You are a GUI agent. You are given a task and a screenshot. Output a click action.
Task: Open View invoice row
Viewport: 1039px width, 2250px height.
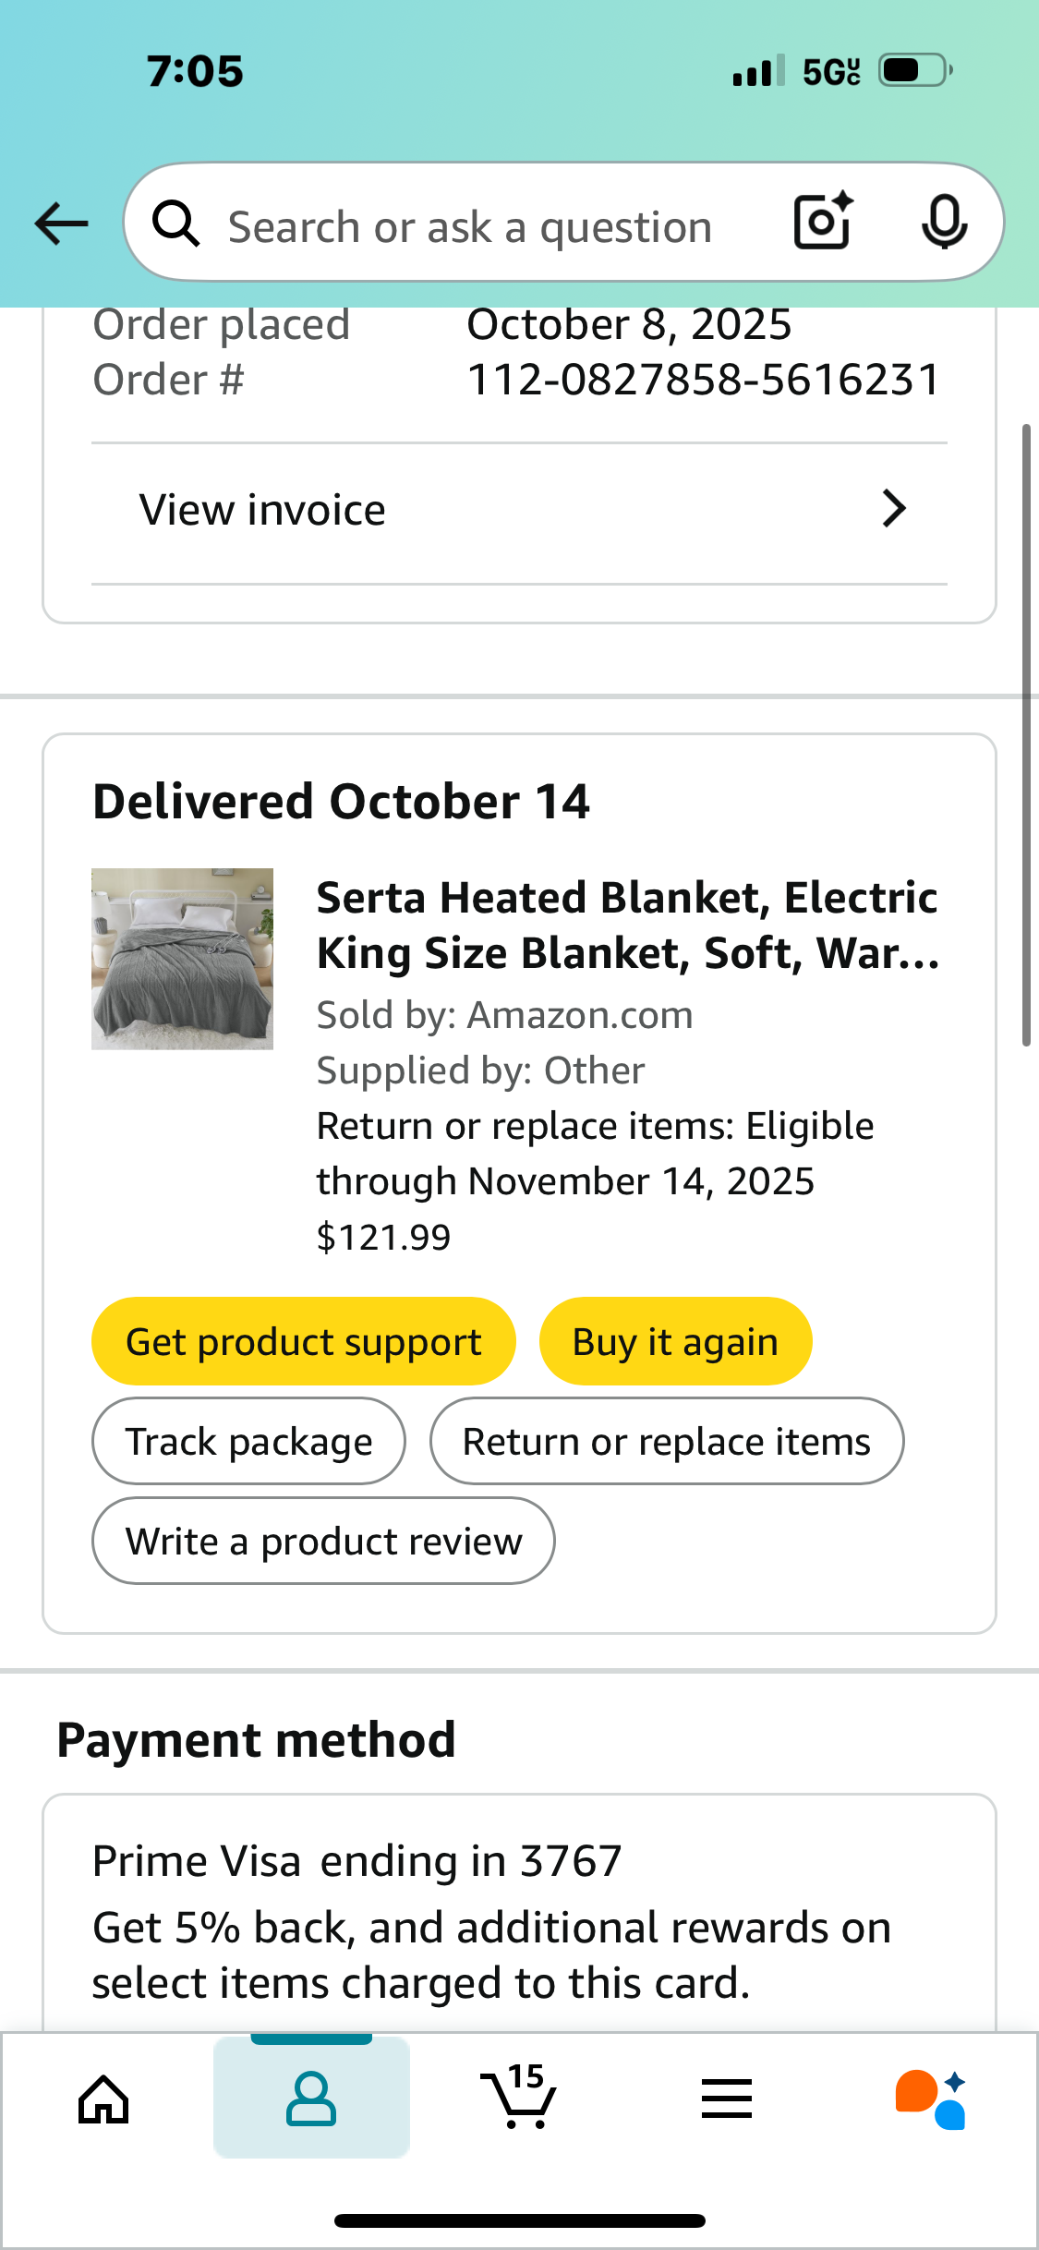519,510
